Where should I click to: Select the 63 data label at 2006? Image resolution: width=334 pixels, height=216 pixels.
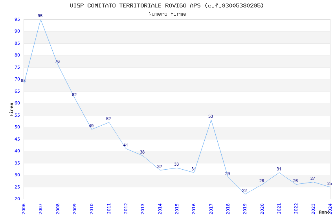point(23,81)
